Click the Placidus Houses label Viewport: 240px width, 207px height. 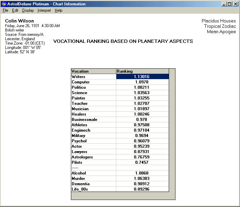218,21
